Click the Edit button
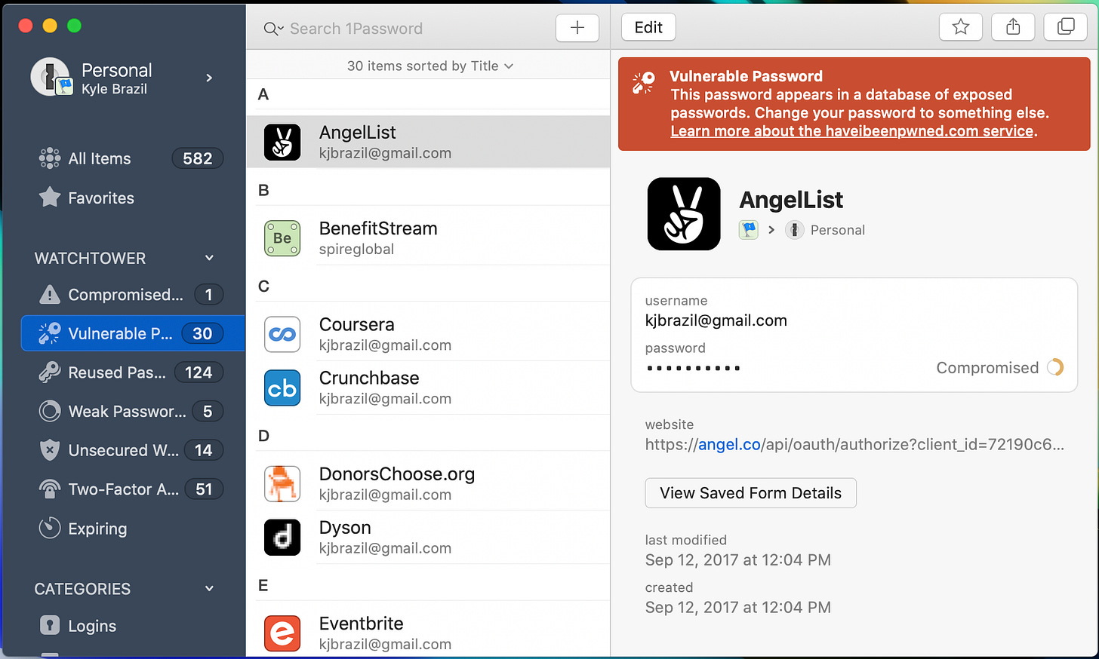The image size is (1099, 659). (x=648, y=27)
